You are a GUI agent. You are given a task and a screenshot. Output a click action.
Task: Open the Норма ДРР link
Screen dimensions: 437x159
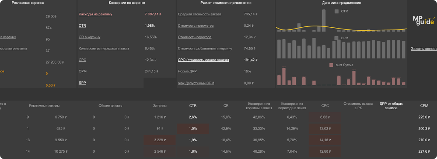pyautogui.click(x=188, y=72)
